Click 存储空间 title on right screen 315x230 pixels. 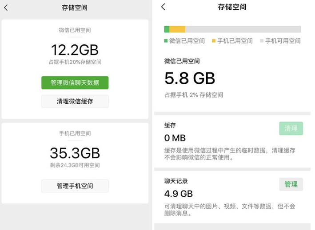(x=232, y=7)
